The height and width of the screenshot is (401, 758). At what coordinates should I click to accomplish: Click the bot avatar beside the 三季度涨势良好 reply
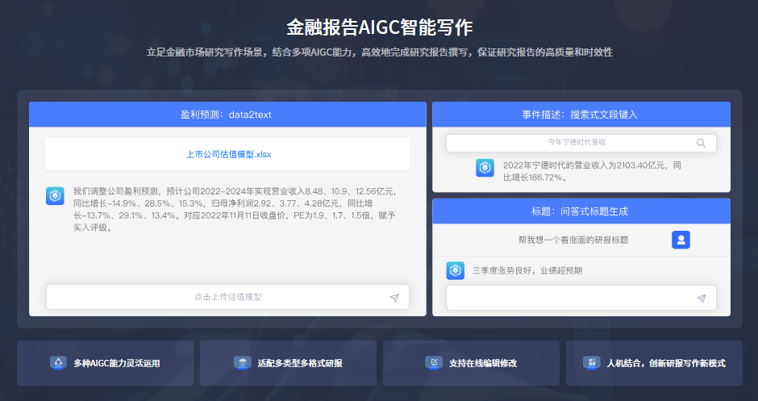pos(456,270)
